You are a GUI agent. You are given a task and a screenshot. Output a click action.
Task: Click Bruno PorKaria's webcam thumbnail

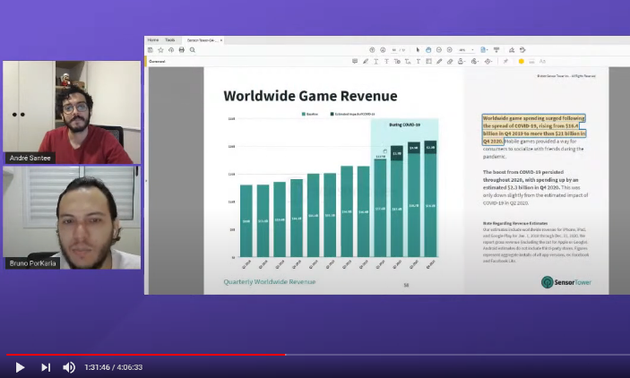(x=72, y=218)
